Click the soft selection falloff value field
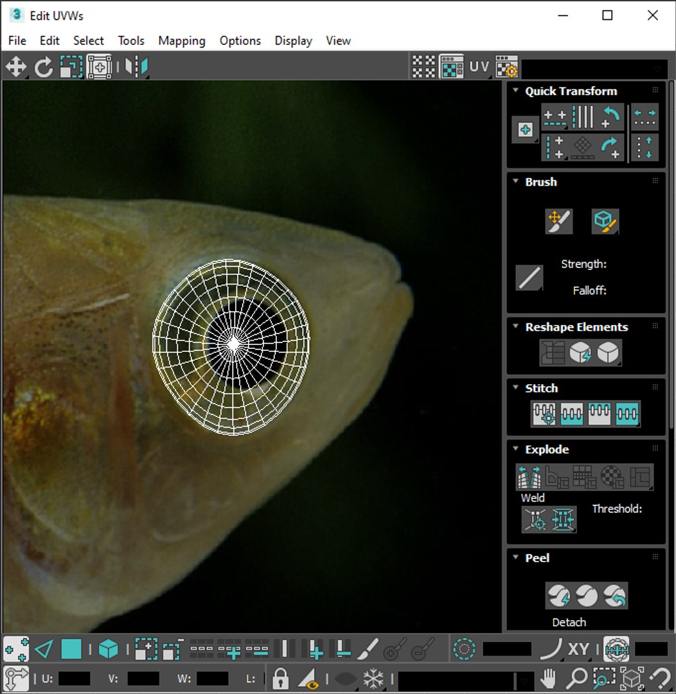Screen dimensions: 676x694 coord(507,649)
